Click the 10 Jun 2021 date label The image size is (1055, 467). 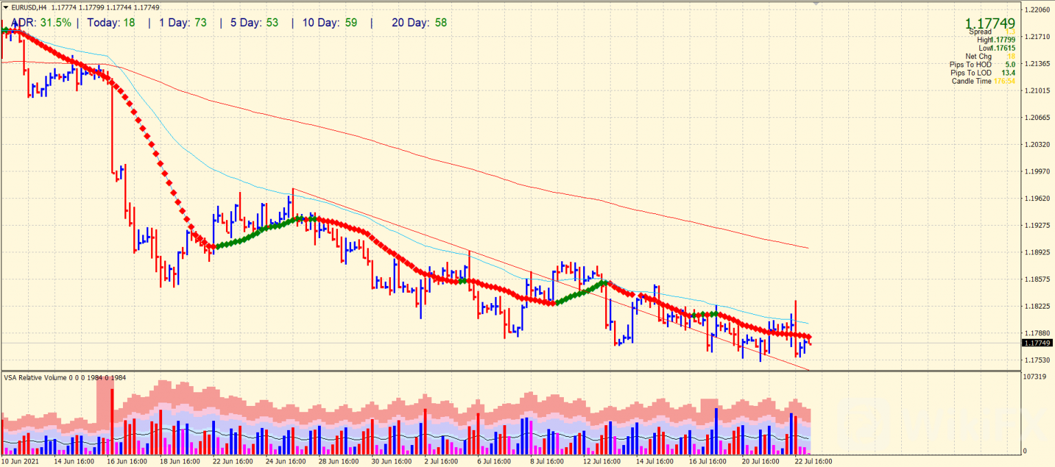[21, 462]
